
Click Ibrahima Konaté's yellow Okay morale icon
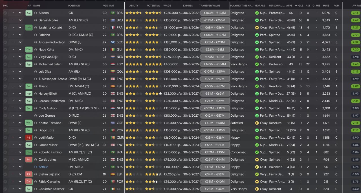tap(257, 28)
